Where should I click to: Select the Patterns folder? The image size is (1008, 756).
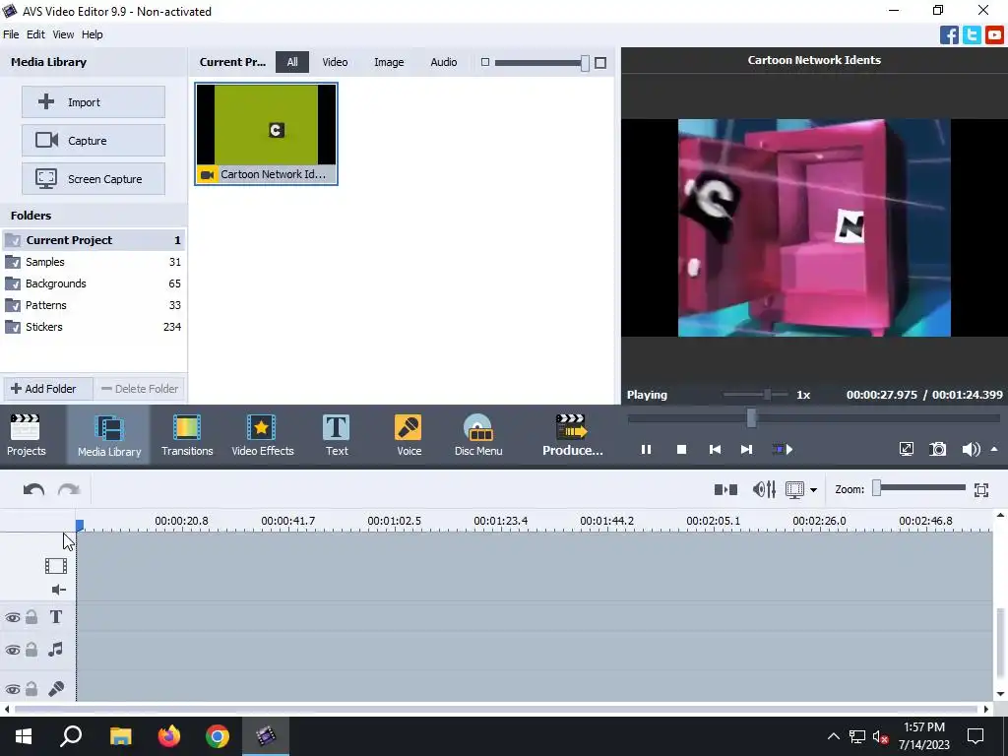coord(94,305)
